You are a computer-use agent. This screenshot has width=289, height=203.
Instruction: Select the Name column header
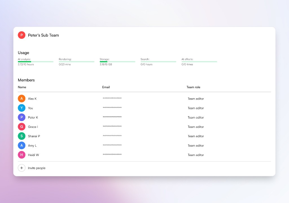[22, 87]
